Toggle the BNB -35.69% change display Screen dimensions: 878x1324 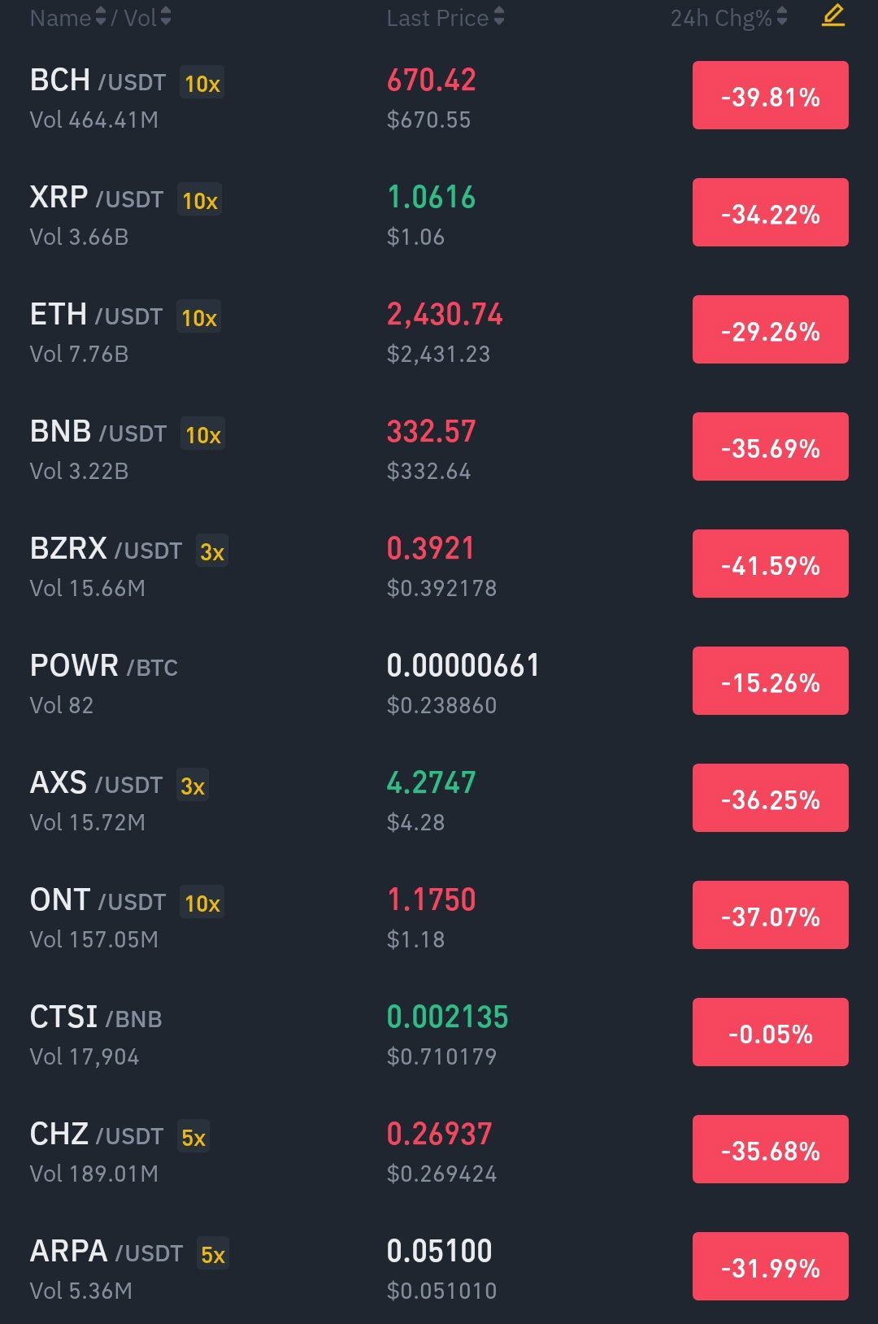(771, 446)
